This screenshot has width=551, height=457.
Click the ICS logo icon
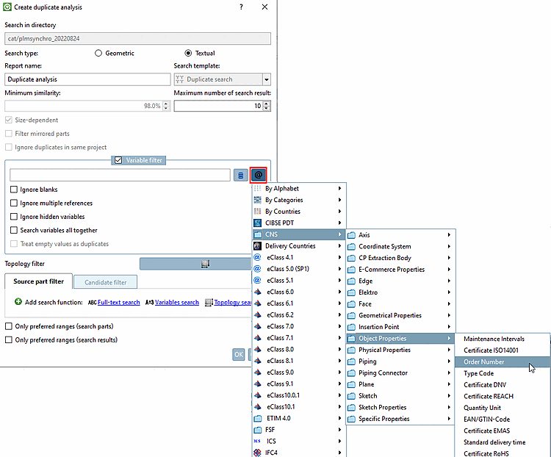(258, 441)
